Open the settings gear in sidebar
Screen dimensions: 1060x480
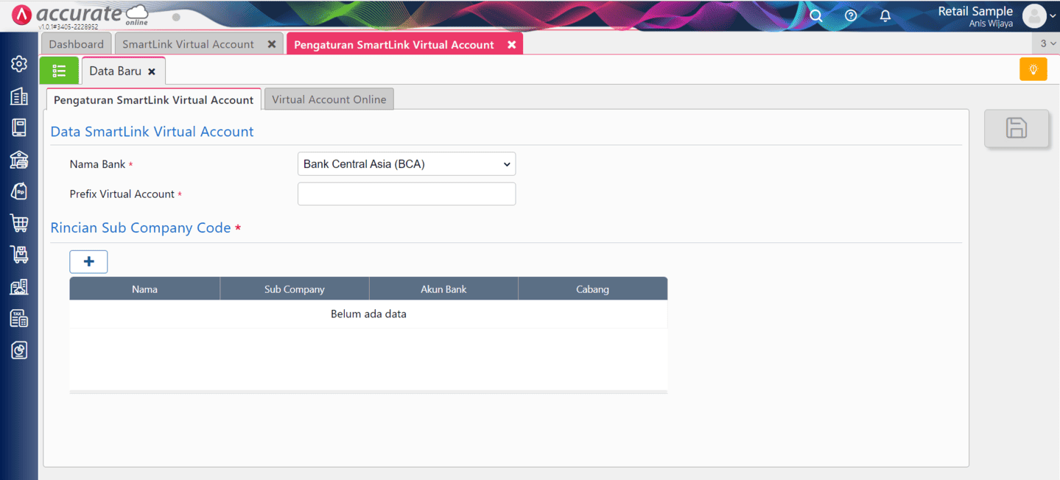tap(19, 64)
